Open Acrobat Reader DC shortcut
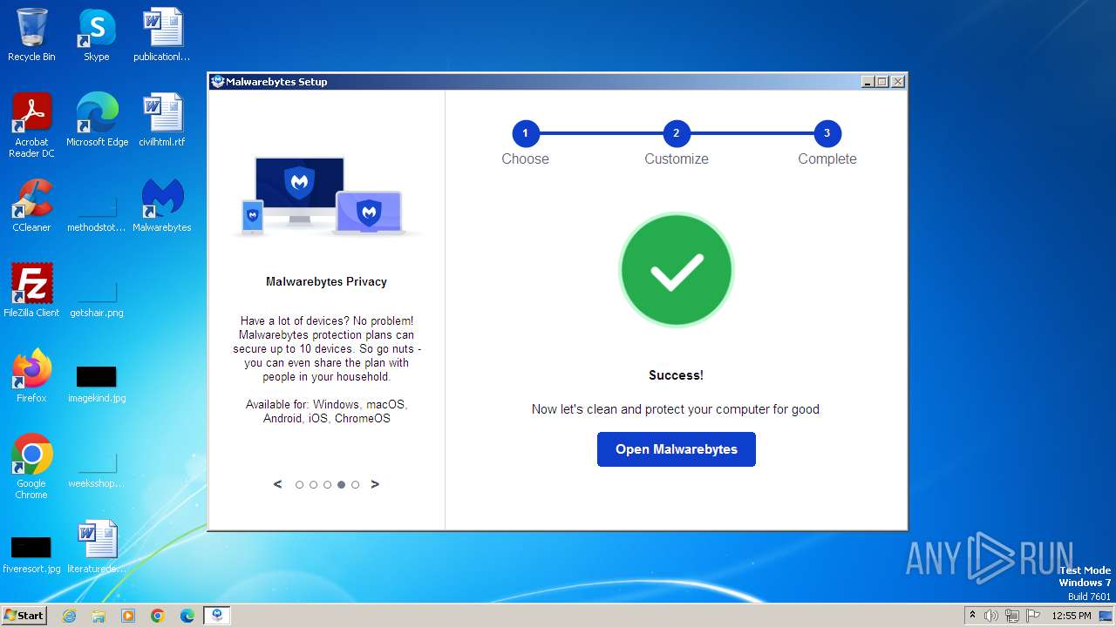 tap(31, 125)
